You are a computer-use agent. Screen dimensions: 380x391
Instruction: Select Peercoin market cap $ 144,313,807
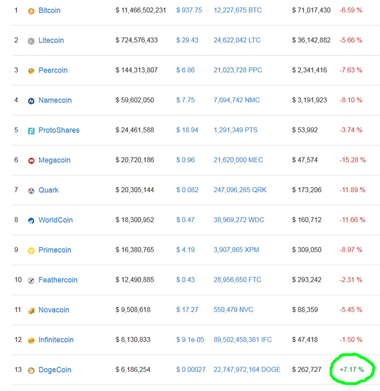coord(136,70)
